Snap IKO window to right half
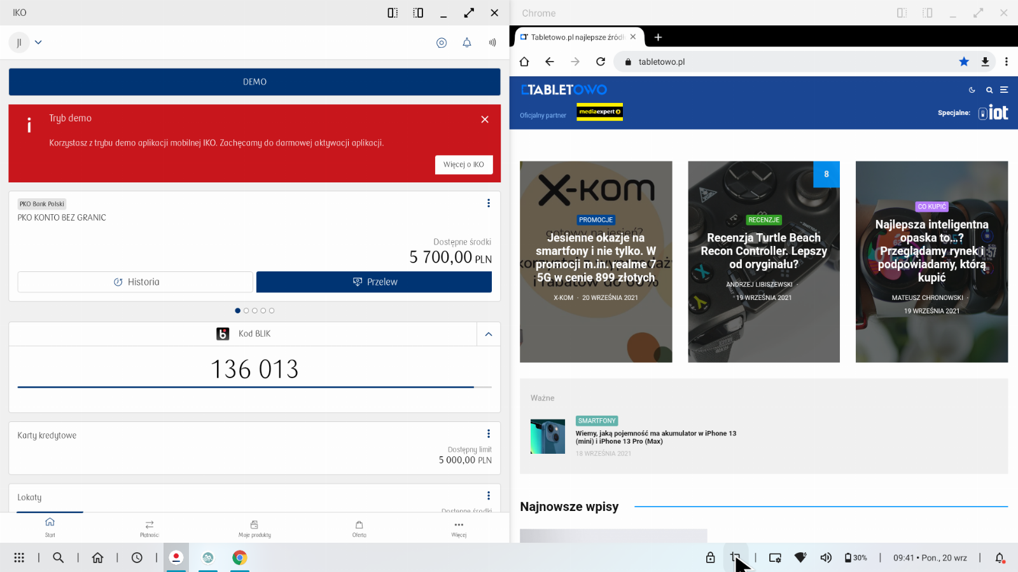The height and width of the screenshot is (572, 1018). [418, 13]
